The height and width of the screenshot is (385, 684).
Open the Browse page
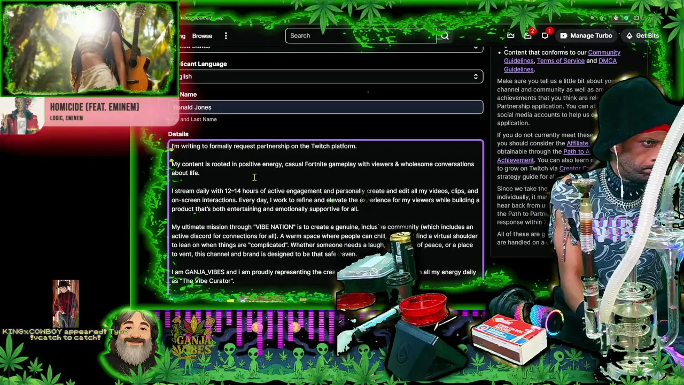coord(202,36)
